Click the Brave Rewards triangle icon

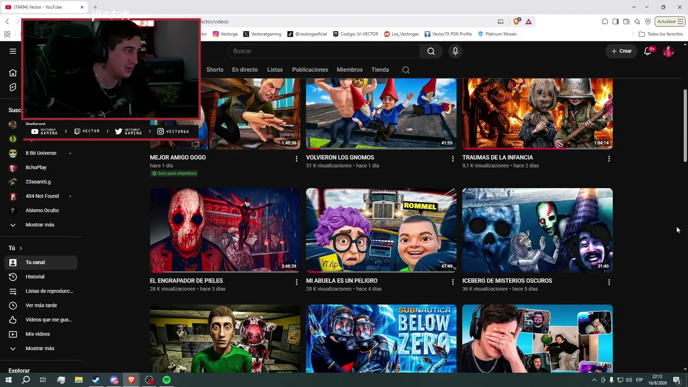[x=528, y=21]
